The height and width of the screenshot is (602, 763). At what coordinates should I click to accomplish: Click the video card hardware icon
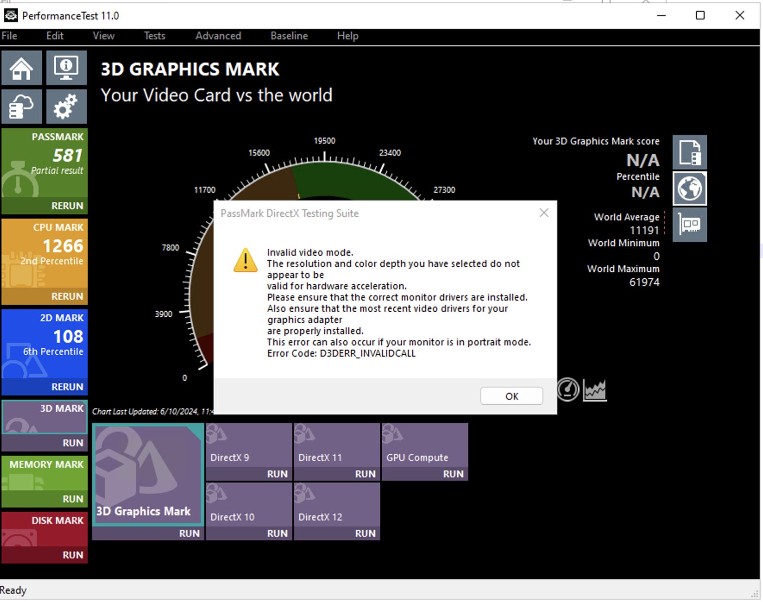(690, 225)
